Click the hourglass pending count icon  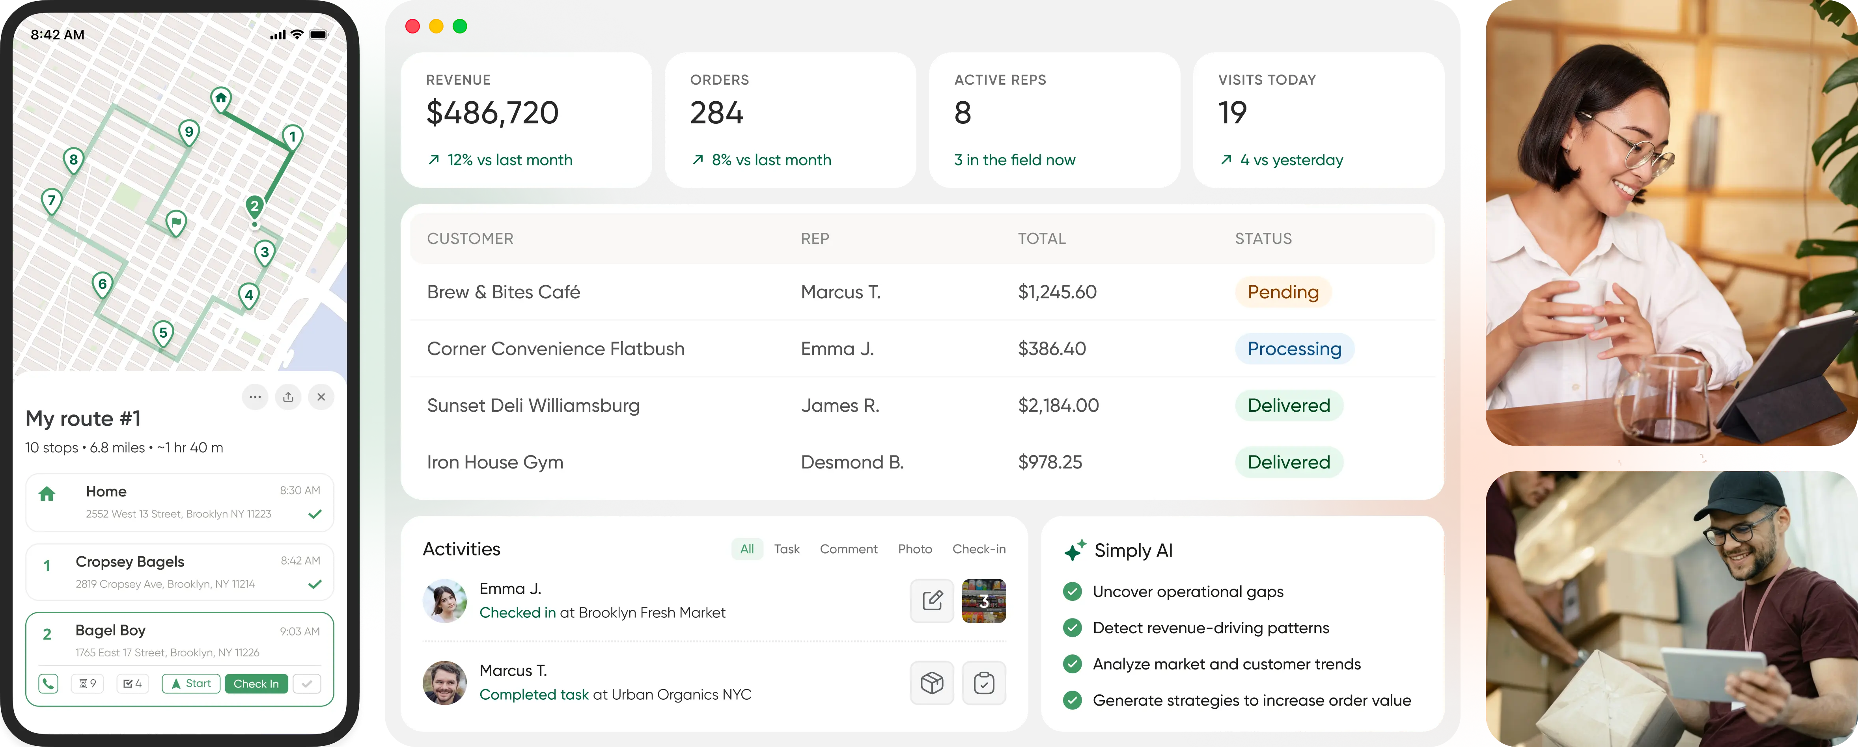88,683
